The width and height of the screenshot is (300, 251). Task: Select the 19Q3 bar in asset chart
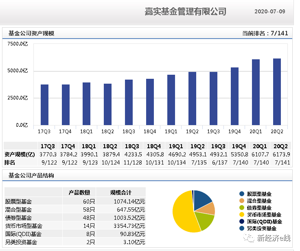(214, 99)
